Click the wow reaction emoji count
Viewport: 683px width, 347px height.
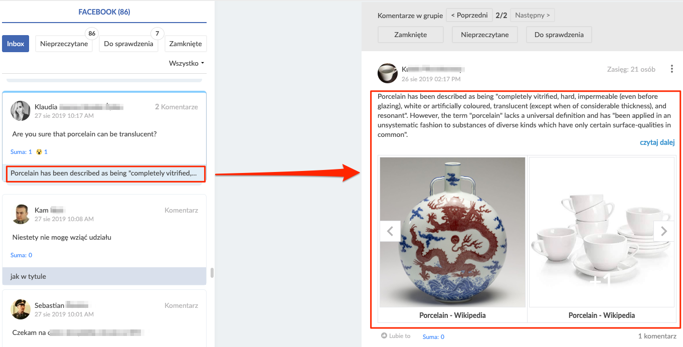click(42, 151)
